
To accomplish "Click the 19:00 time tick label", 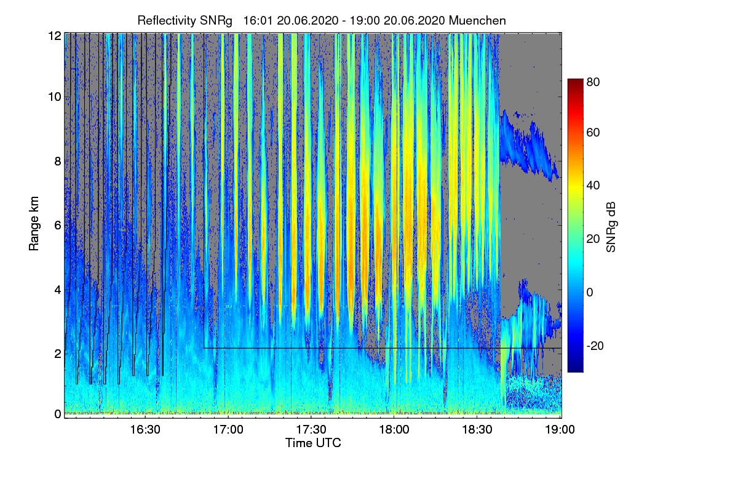I will tap(560, 429).
